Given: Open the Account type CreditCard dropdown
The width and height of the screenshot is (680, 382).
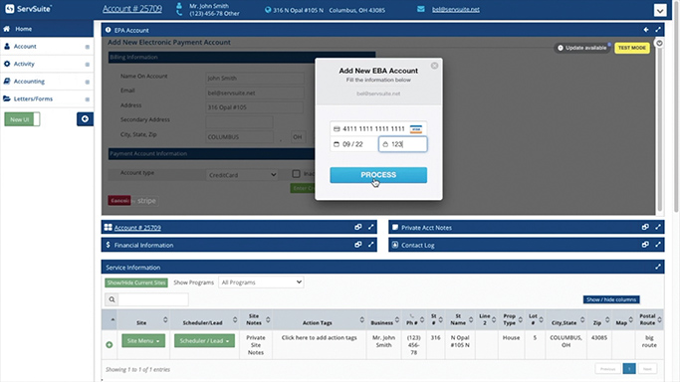Looking at the screenshot, I should click(242, 175).
